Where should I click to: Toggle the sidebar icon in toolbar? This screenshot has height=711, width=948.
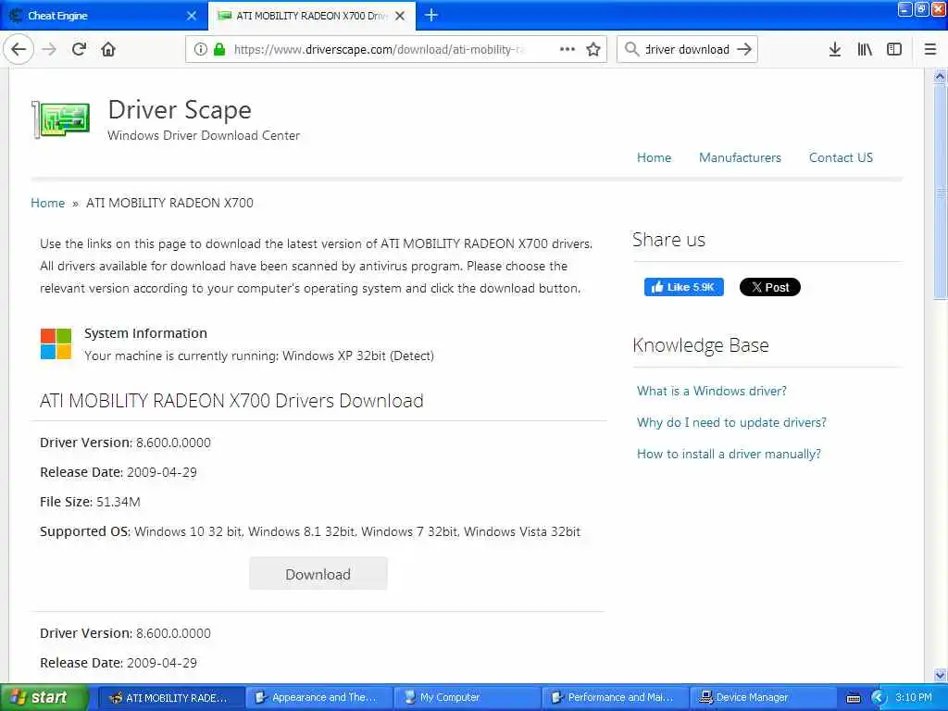coord(894,49)
